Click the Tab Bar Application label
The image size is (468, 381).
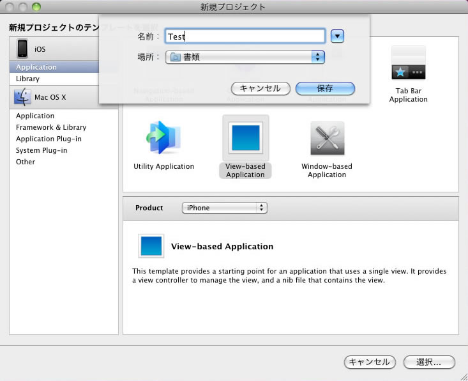click(409, 95)
